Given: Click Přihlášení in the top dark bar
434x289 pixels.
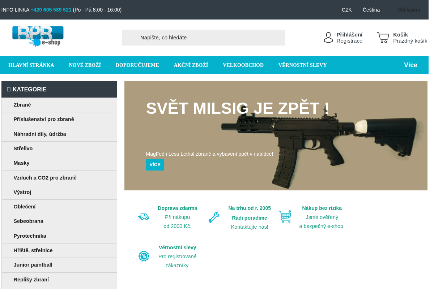Looking at the screenshot, I should coord(409,10).
